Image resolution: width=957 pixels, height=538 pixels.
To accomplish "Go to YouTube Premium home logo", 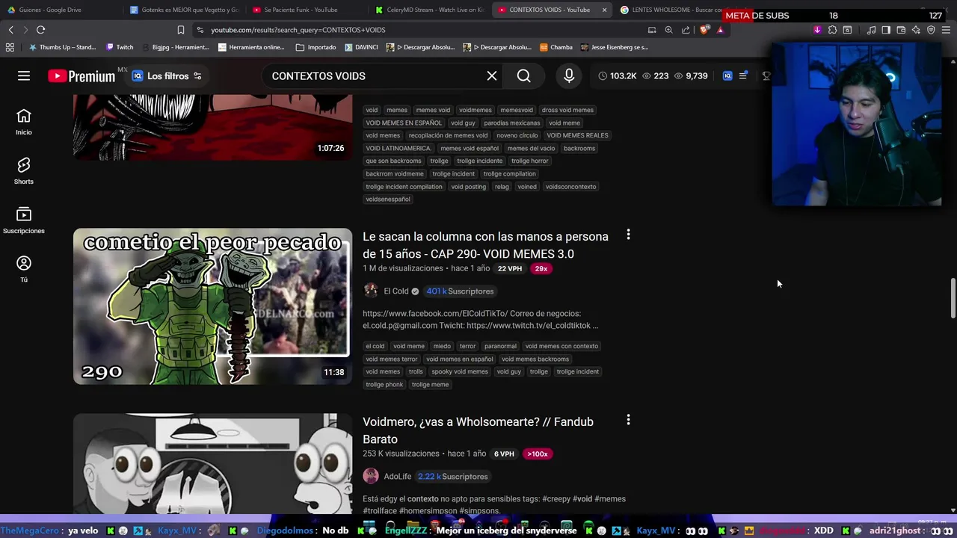I will click(81, 76).
